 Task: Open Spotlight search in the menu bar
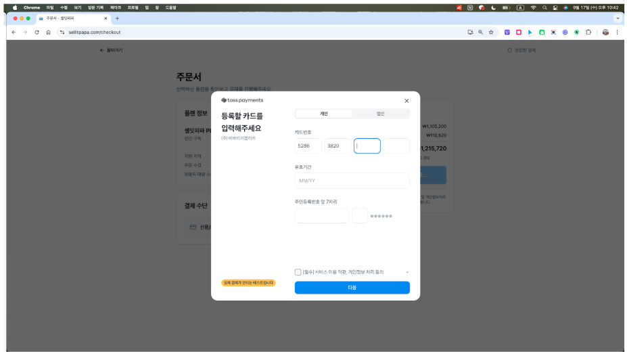tap(544, 7)
